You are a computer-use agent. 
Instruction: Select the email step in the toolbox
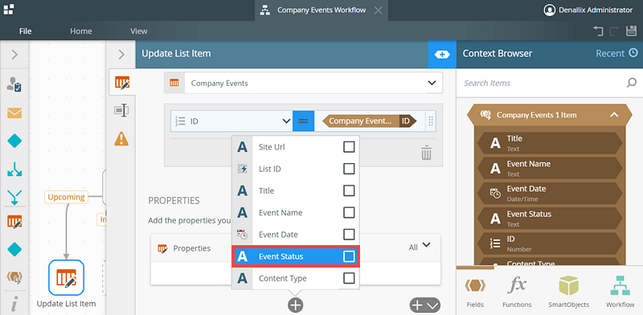point(14,112)
